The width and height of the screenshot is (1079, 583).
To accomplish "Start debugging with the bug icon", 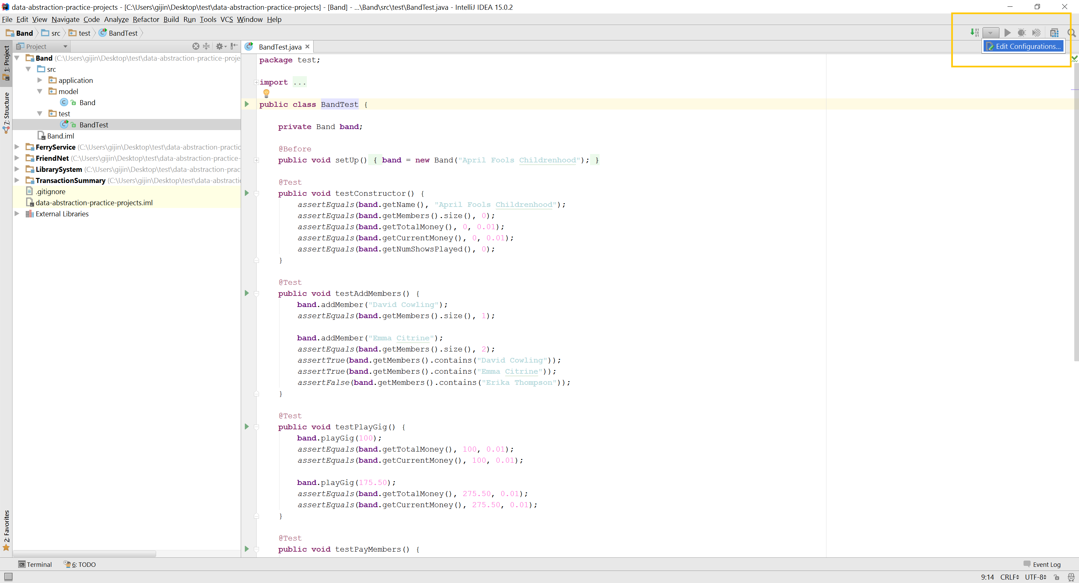I will pos(1022,33).
